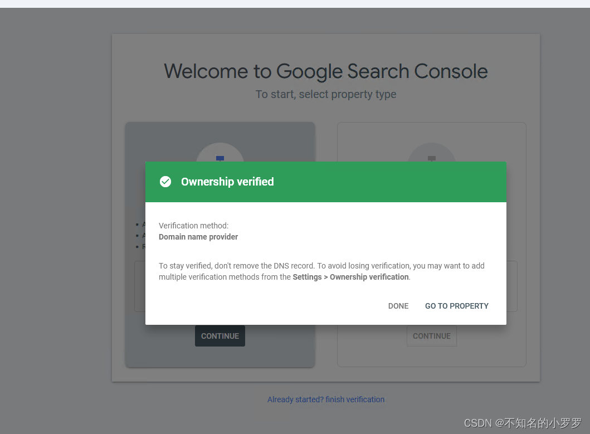Click the 'Ownership verified' heading text
This screenshot has width=590, height=434.
point(227,182)
